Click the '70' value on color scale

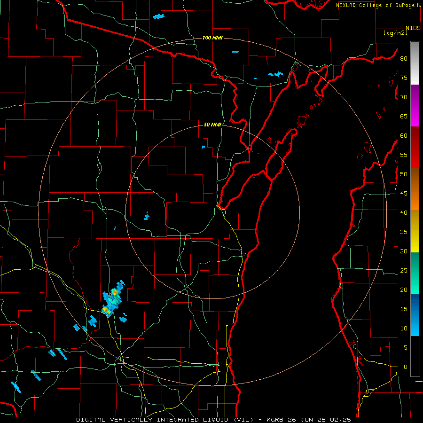click(404, 97)
